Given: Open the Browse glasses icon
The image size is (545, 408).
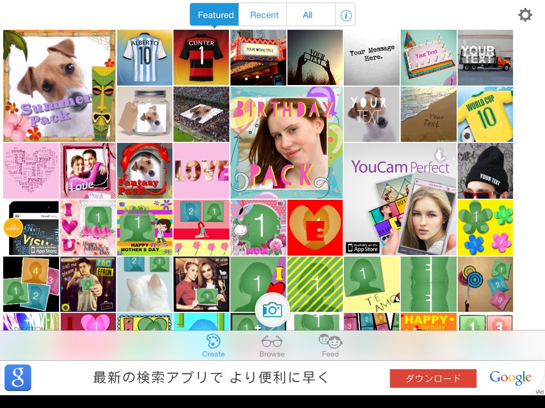Looking at the screenshot, I should click(x=272, y=342).
